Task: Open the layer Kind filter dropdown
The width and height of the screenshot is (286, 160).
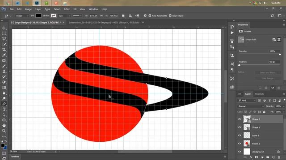Action: click(247, 100)
